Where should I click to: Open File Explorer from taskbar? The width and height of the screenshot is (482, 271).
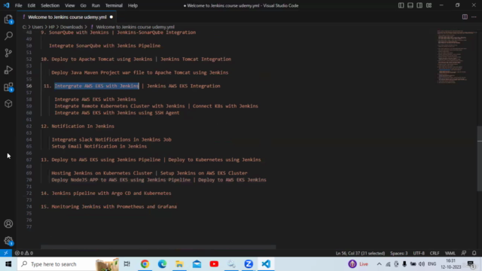(x=179, y=264)
